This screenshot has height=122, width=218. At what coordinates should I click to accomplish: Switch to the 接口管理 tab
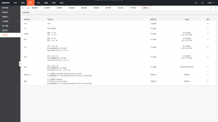(x=47, y=8)
